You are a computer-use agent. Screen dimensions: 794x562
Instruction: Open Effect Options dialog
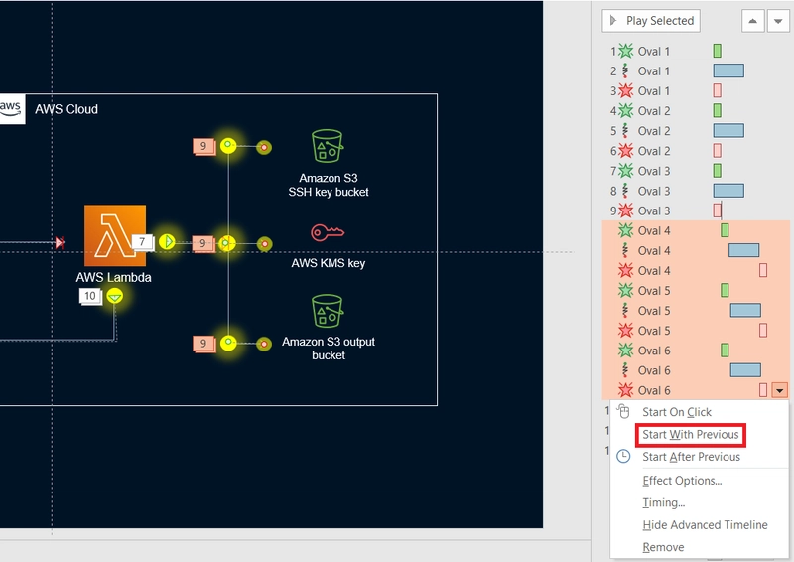point(682,481)
